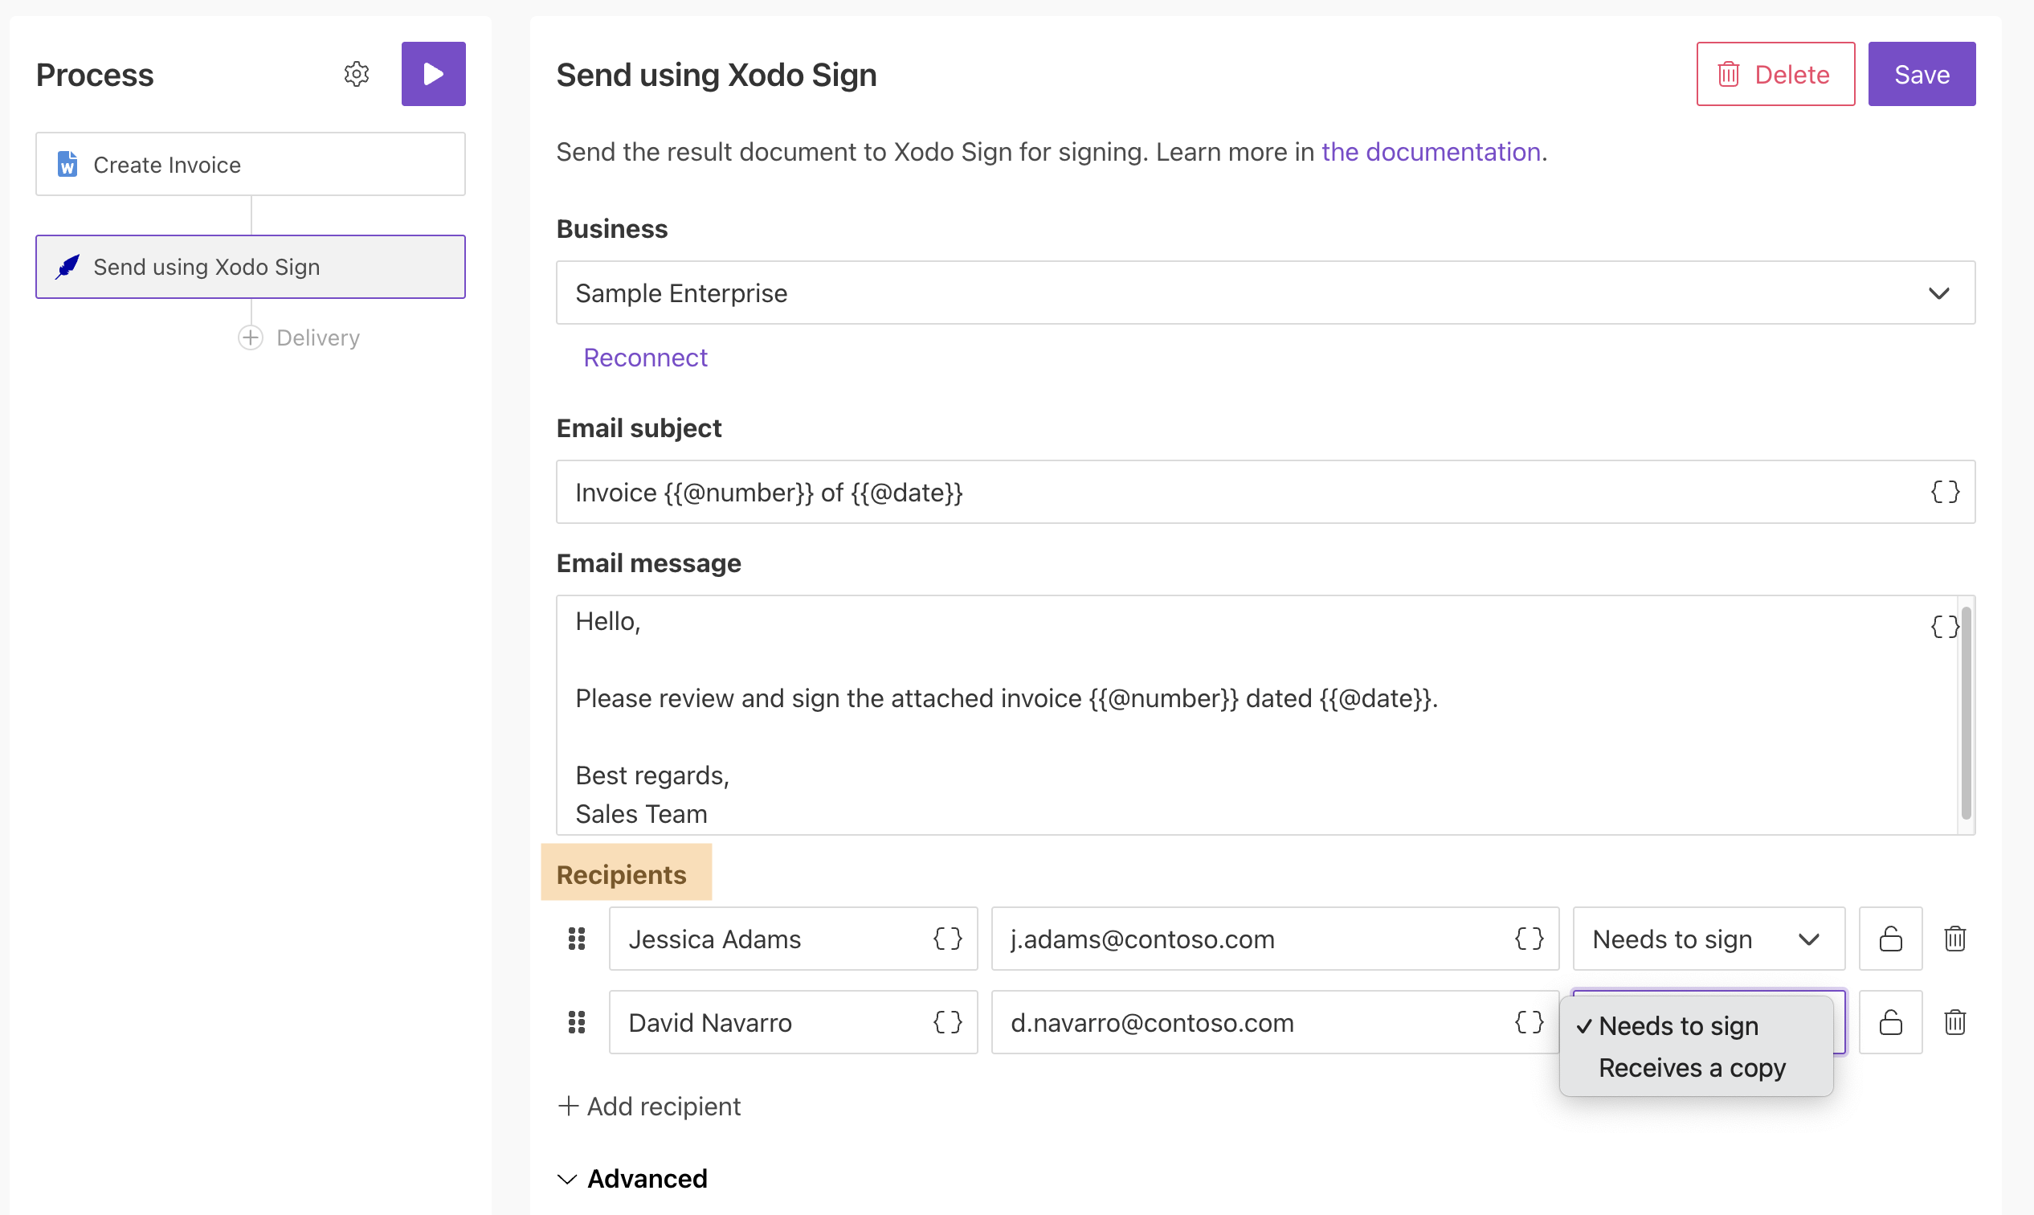This screenshot has height=1215, width=2034.
Task: Edit recipient name Jessica Adams
Action: point(793,939)
